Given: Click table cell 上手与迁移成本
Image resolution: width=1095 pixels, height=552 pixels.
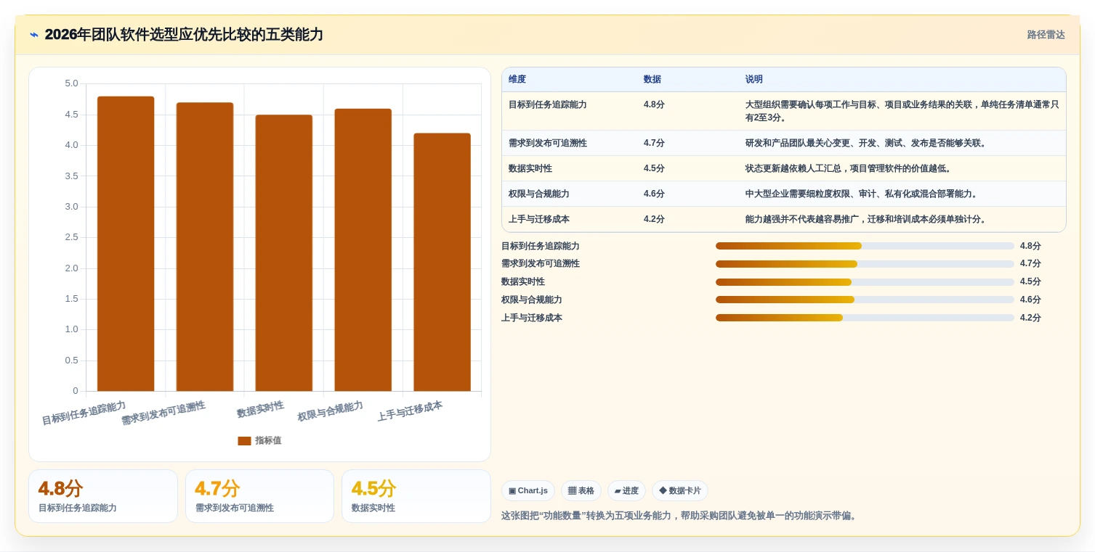Looking at the screenshot, I should point(539,219).
